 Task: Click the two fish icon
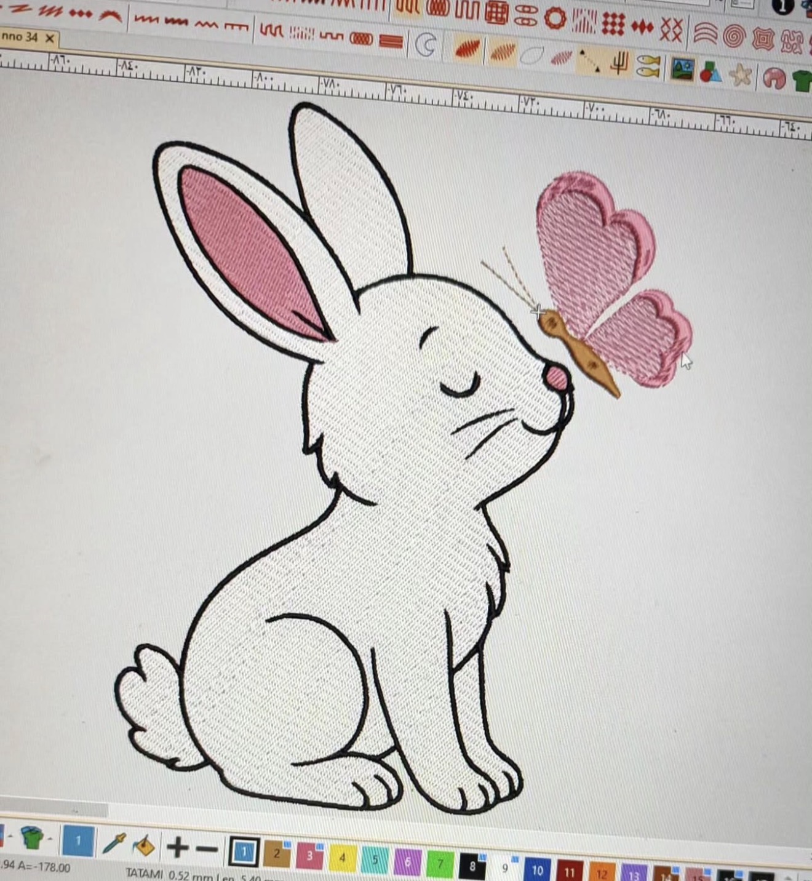click(x=648, y=66)
